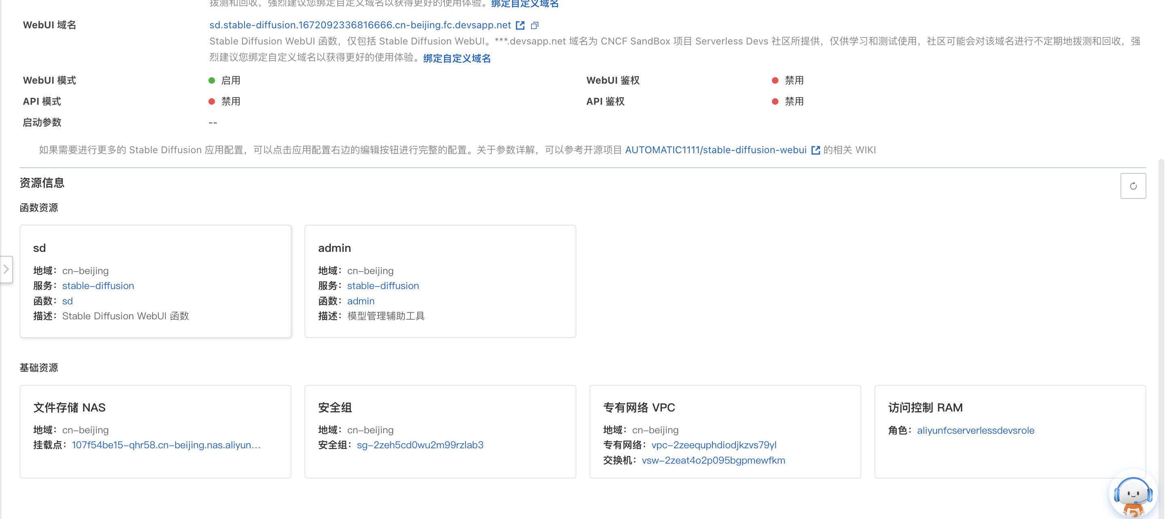Open security group sg-2zeh5cd0wu2m99rzlab3 link
Viewport: 1165px width, 519px height.
coord(420,445)
